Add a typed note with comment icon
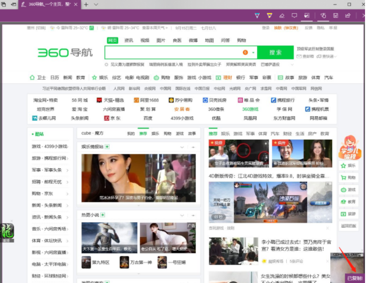The width and height of the screenshot is (366, 283). pos(294,16)
